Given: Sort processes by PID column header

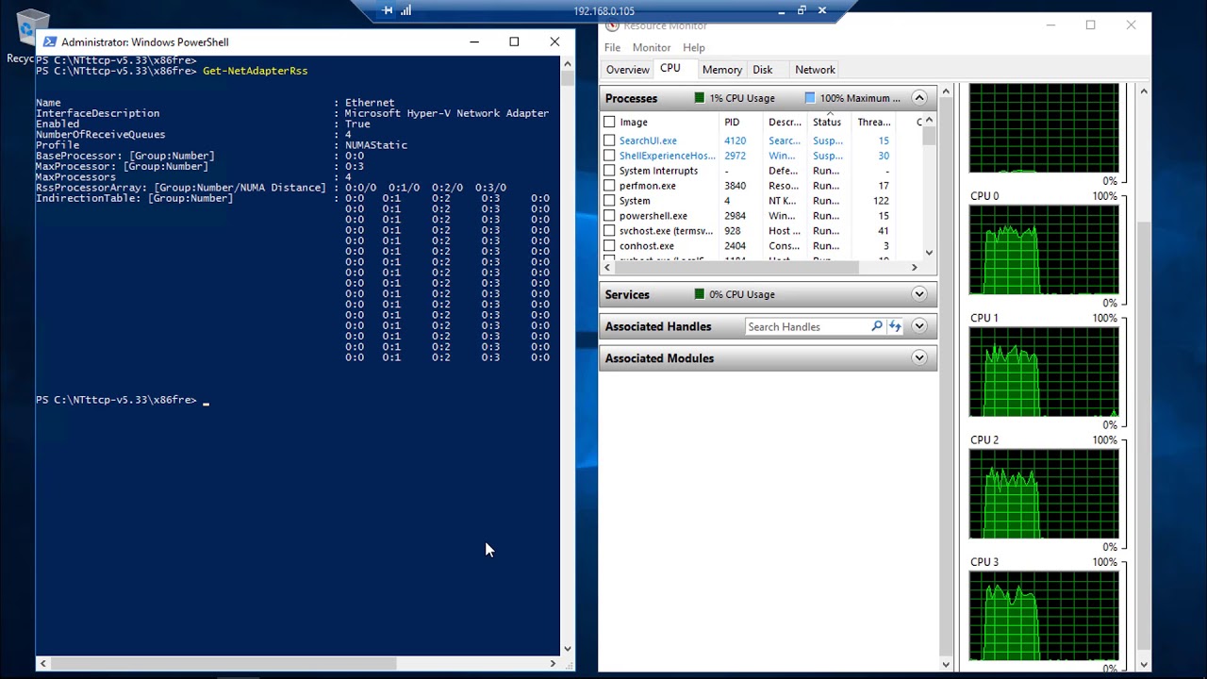Looking at the screenshot, I should [732, 122].
